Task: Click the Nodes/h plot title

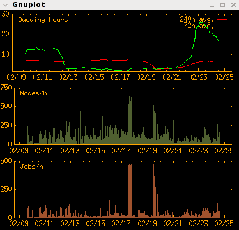Action: click(33, 93)
